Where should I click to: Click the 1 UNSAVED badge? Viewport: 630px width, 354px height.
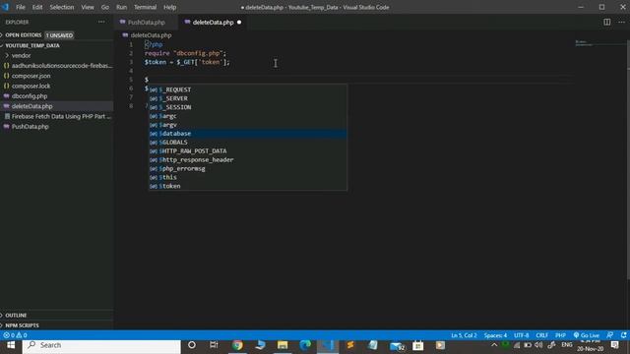coord(59,35)
